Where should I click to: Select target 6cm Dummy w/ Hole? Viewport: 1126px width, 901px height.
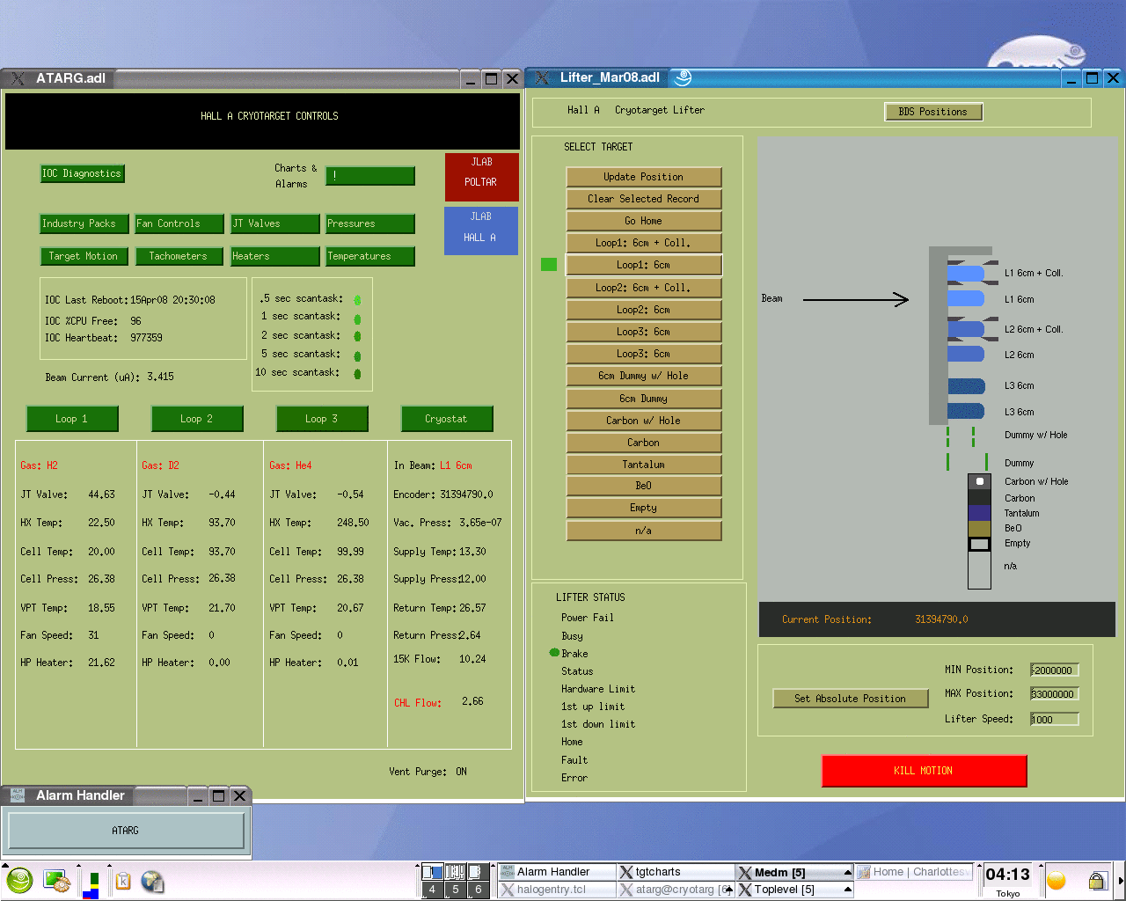pyautogui.click(x=644, y=376)
